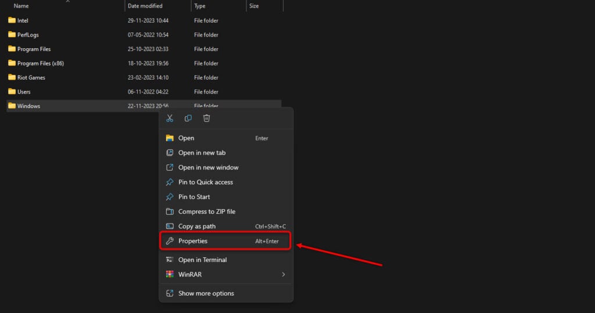Viewport: 595px width, 313px height.
Task: Click the icon beside Open in new window
Action: tap(170, 167)
